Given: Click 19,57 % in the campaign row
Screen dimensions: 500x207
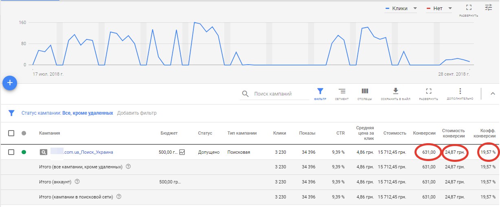Looking at the screenshot, I should 488,152.
